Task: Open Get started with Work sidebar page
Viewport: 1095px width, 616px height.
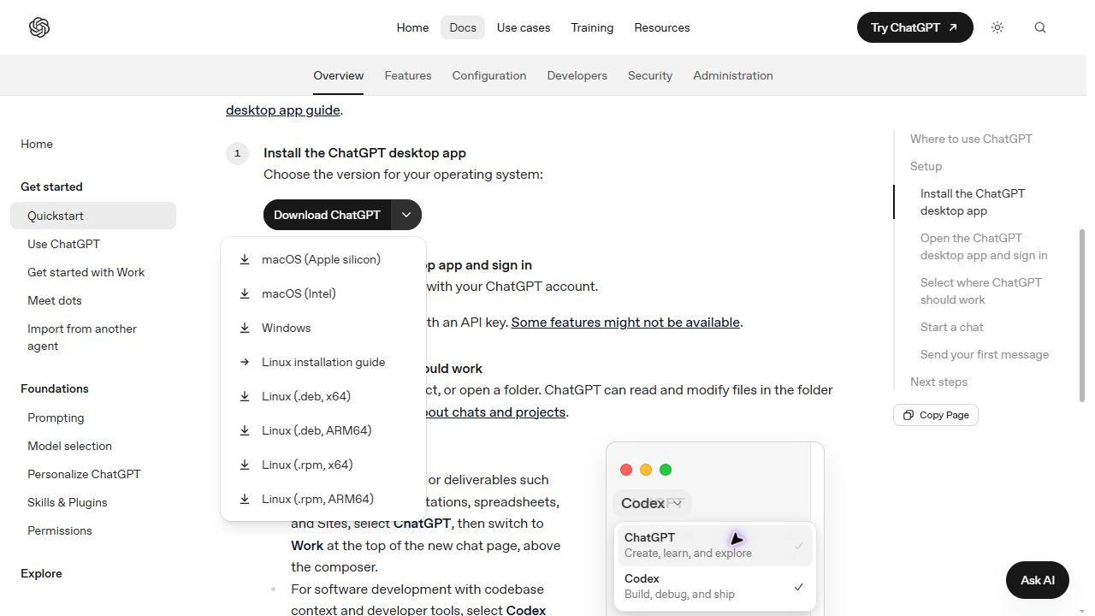Action: (x=93, y=272)
